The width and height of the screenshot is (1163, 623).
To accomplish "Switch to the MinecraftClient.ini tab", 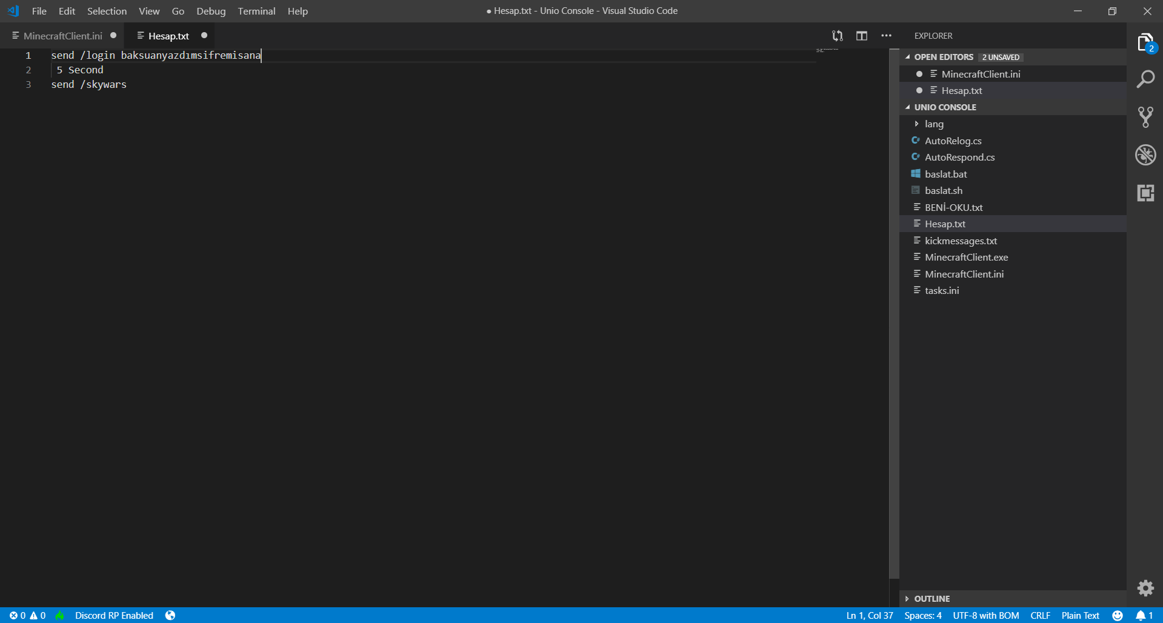I will point(62,36).
